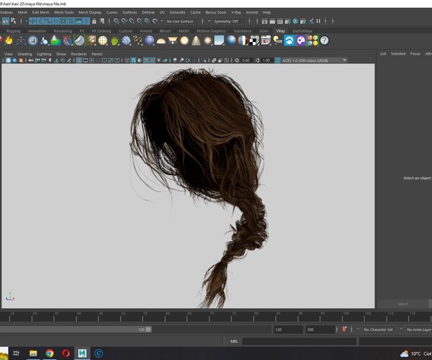Click List in Attribute Editor menu
Viewport: 432px width, 360px height.
click(x=383, y=54)
